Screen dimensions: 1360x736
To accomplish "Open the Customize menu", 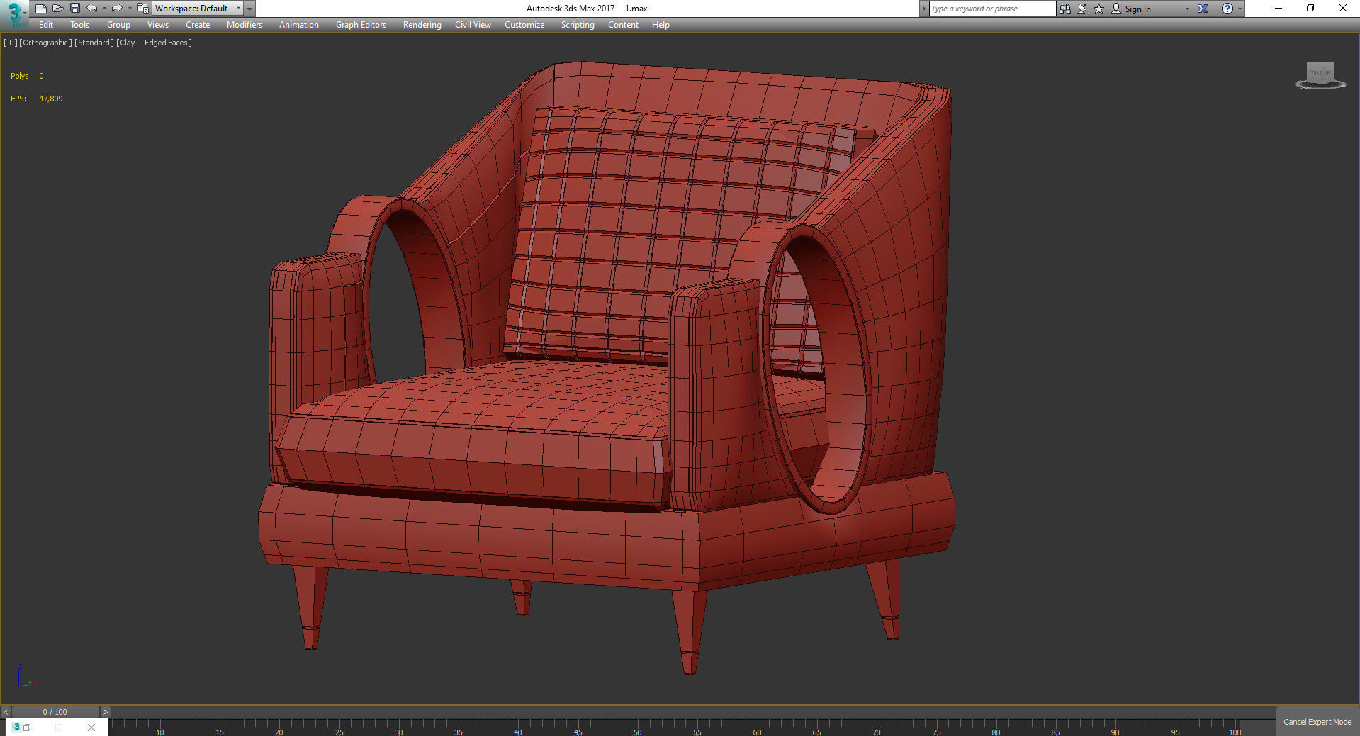I will click(x=524, y=25).
